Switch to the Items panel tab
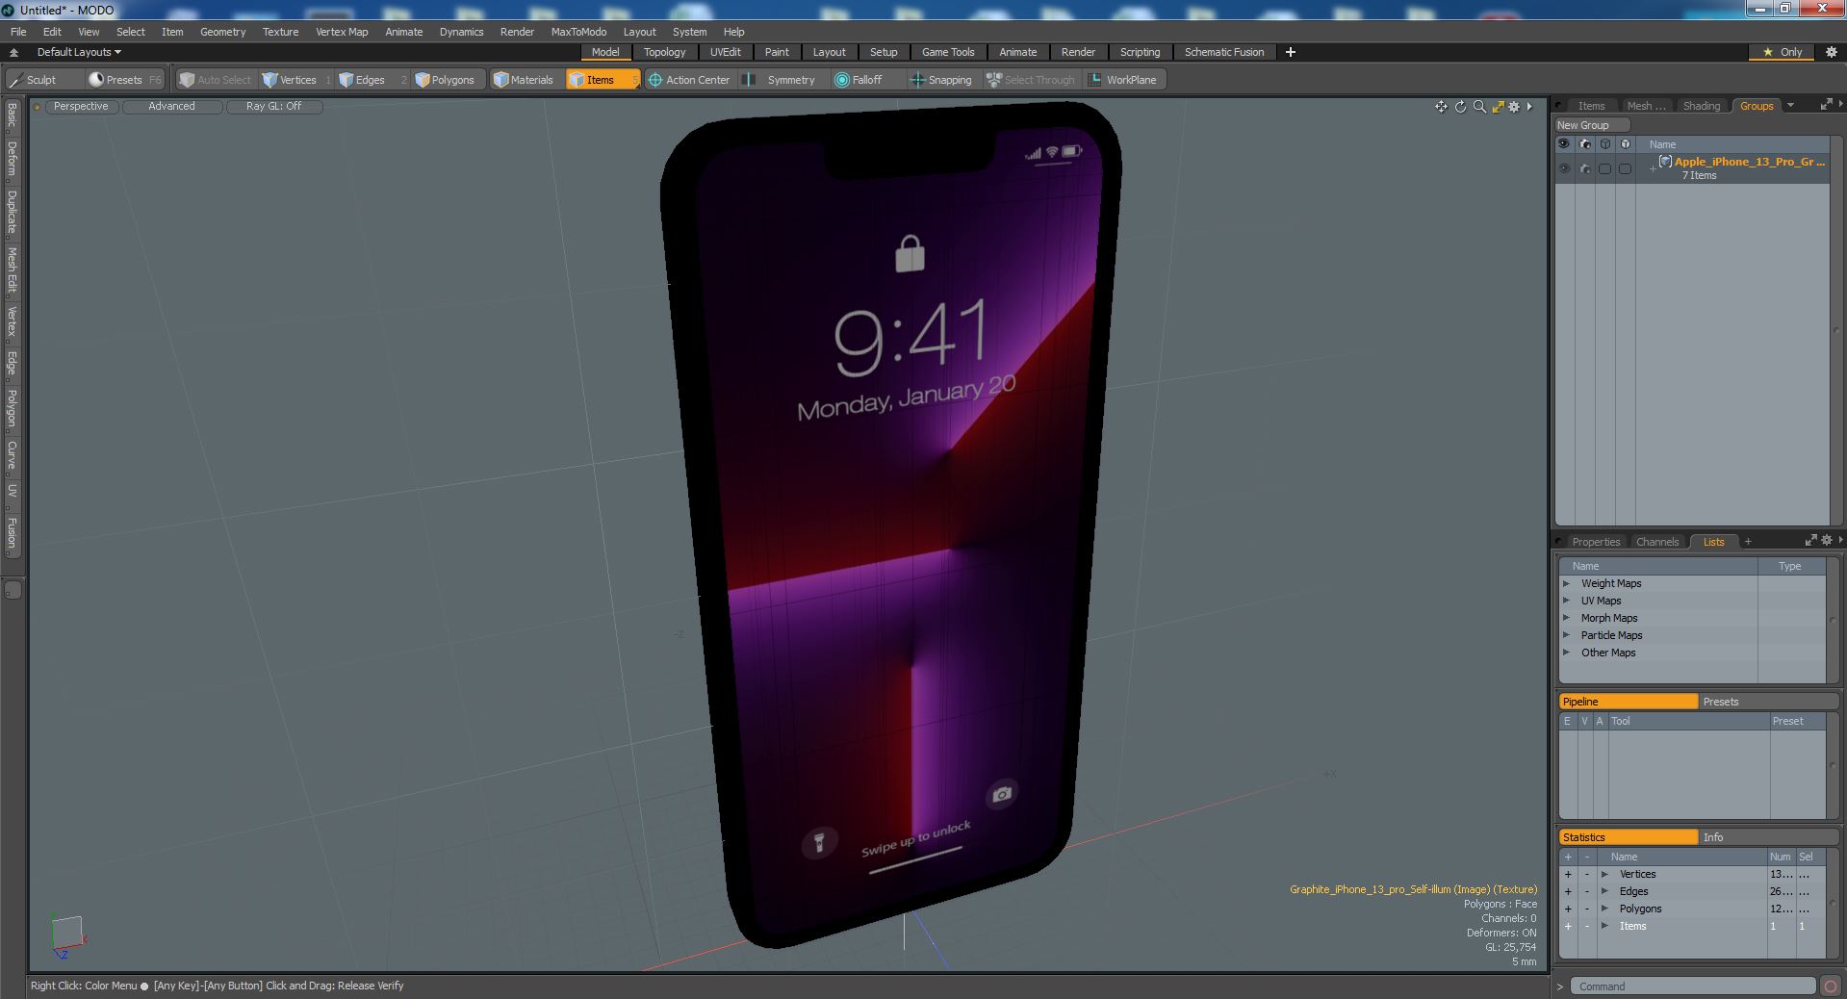The height and width of the screenshot is (999, 1847). pos(1591,106)
